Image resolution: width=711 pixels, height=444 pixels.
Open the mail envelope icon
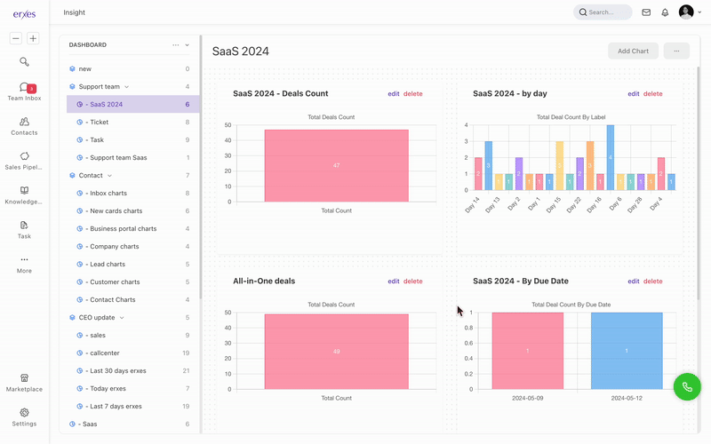tap(646, 12)
